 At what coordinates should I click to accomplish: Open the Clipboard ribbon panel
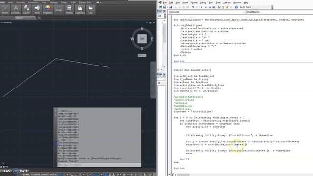(x=80, y=10)
